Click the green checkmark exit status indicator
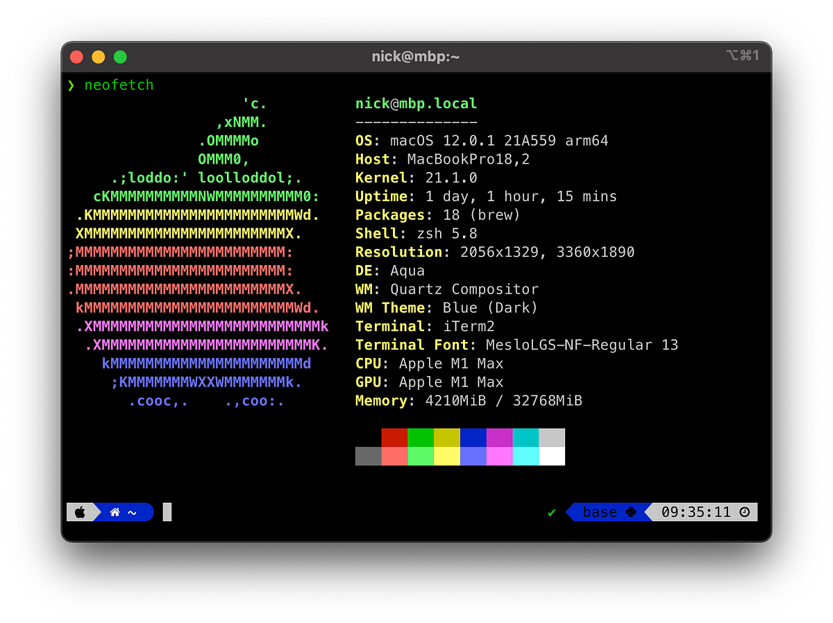 [x=551, y=512]
